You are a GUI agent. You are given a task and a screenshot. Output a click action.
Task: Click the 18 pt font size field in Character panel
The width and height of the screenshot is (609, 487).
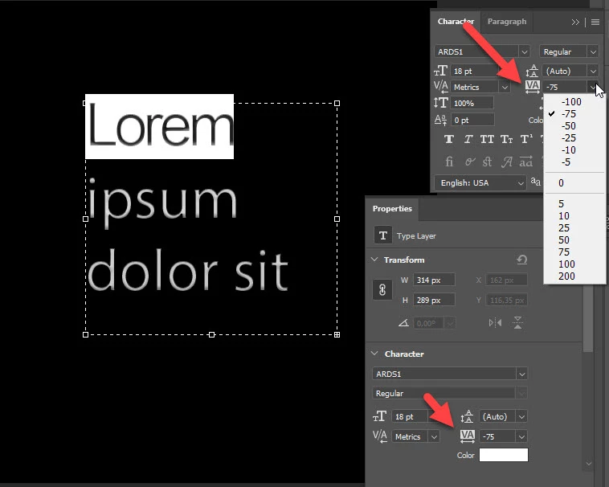[x=475, y=71]
